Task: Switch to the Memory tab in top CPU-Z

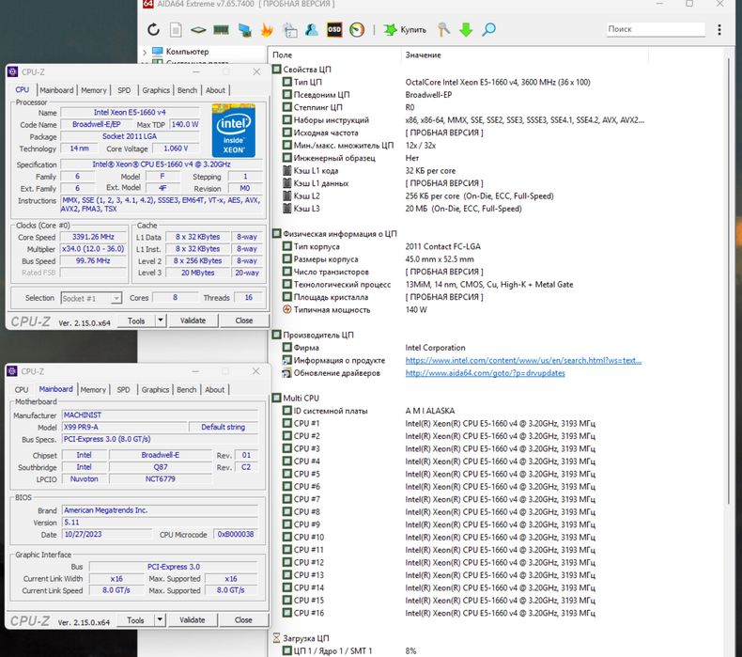Action: [x=93, y=90]
